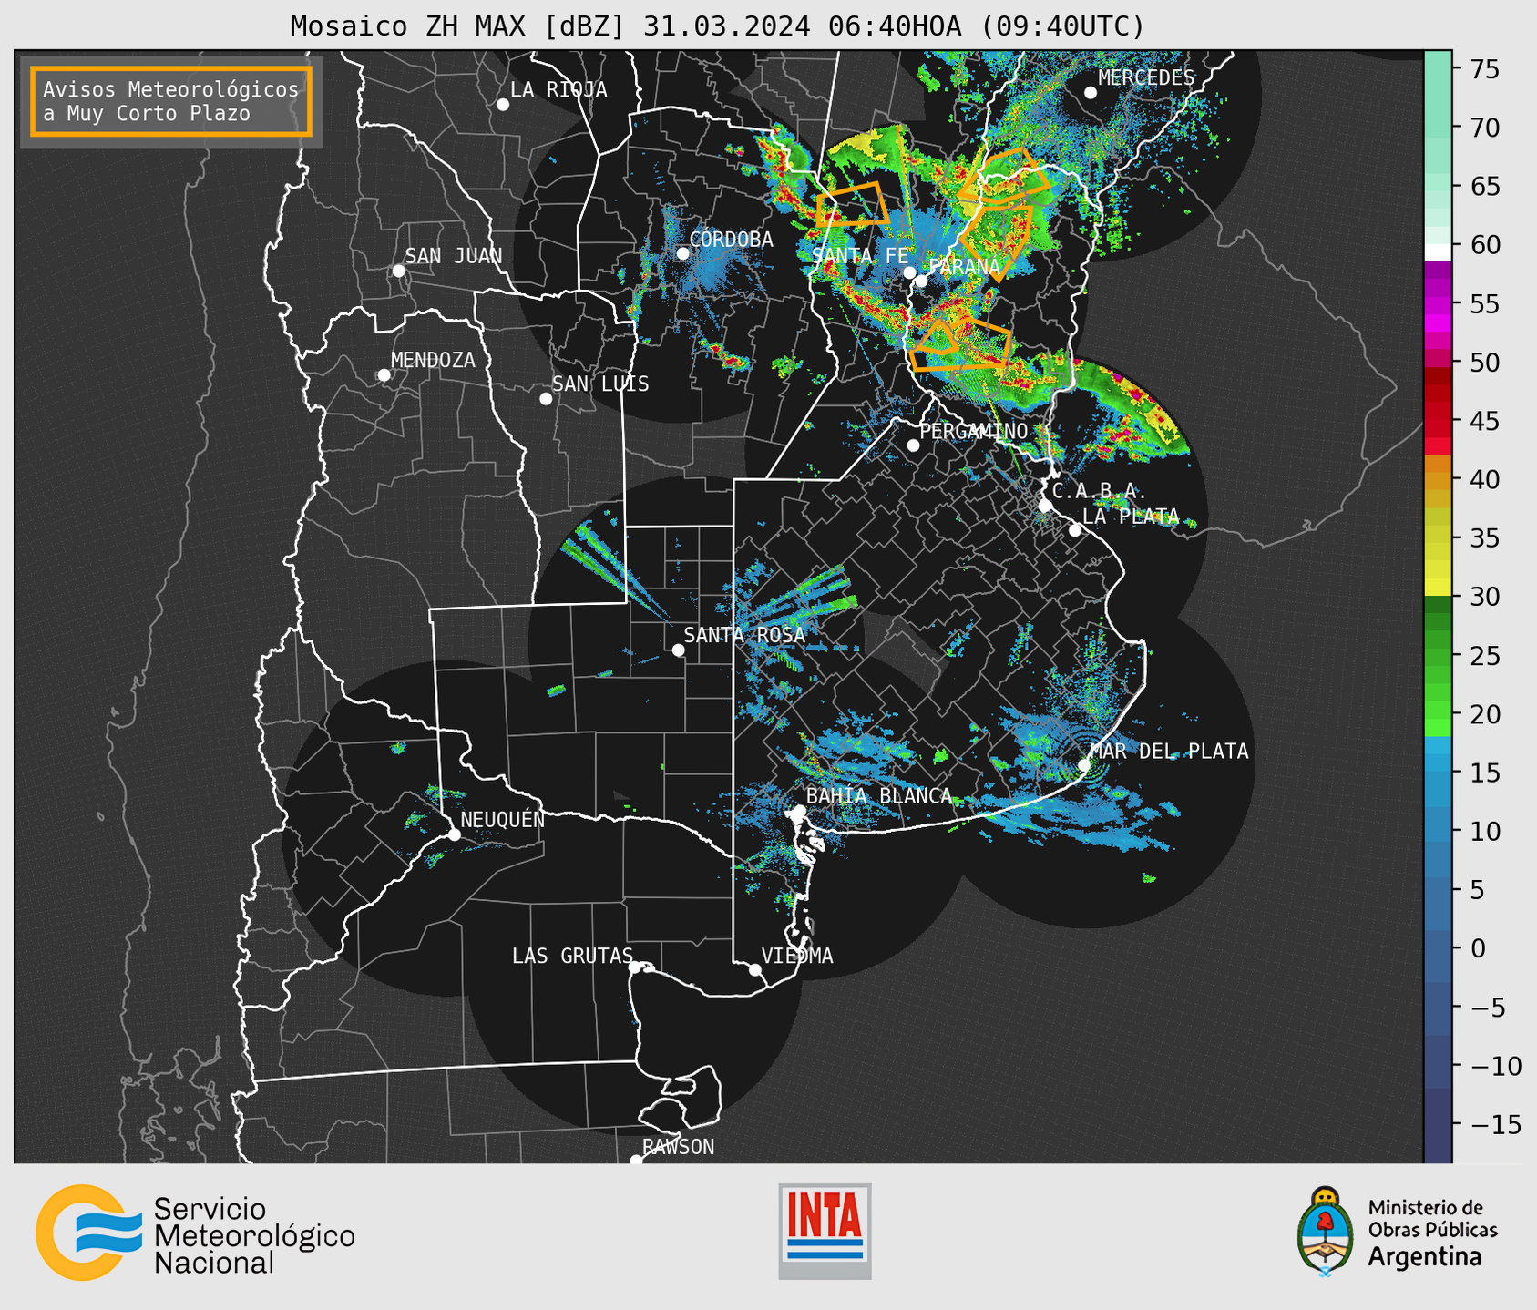Click the orange 40 dBZ band on the scale
The width and height of the screenshot is (1537, 1310).
(x=1438, y=479)
